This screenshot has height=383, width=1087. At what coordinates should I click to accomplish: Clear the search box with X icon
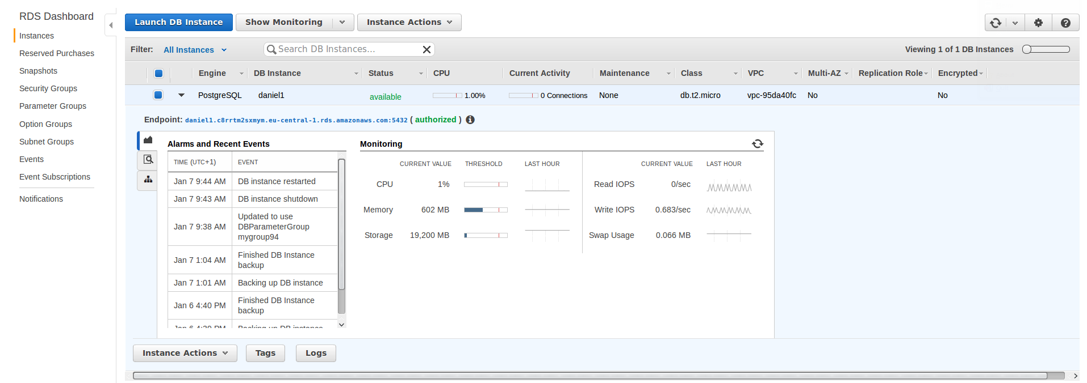tap(427, 49)
